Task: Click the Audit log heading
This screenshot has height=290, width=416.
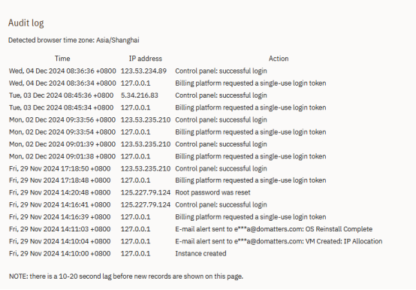Action: (x=26, y=23)
